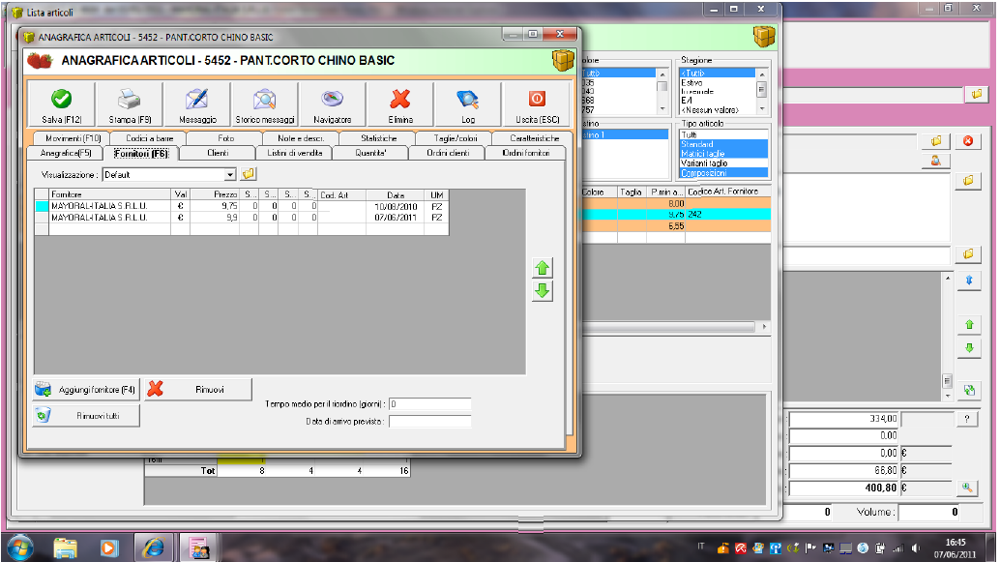The image size is (1000, 562).
Task: Open Storico messaggi from toolbar
Action: (265, 104)
